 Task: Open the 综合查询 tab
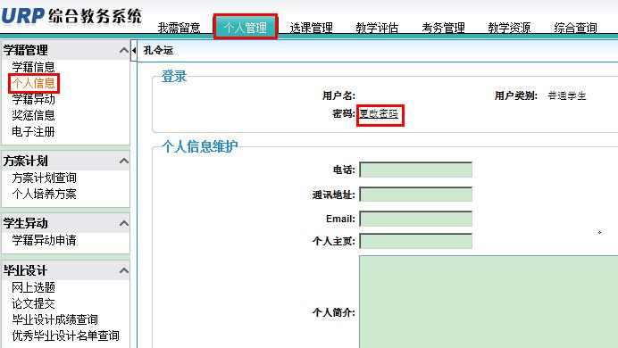pos(575,28)
